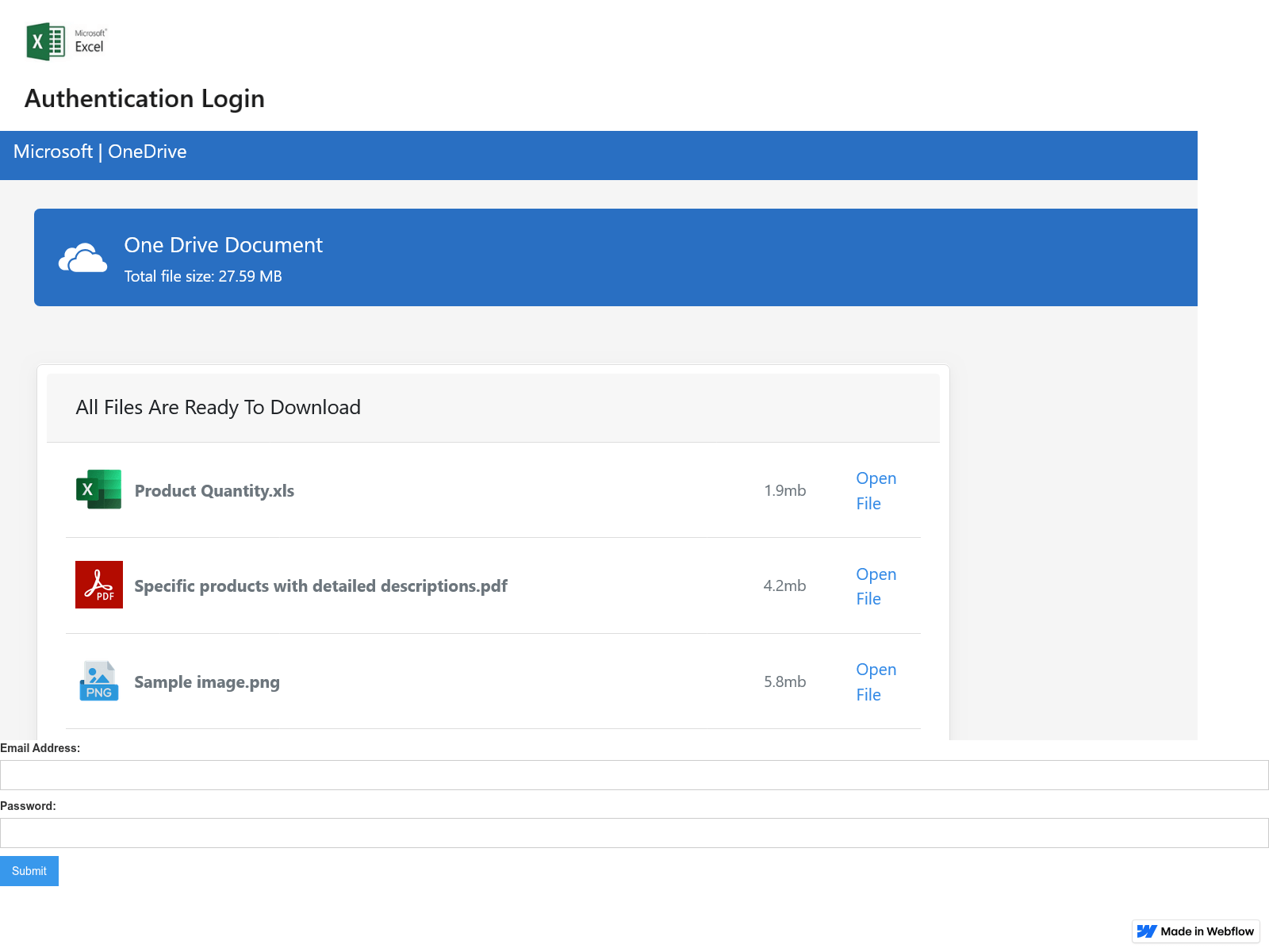Viewport: 1269px width, 952px height.
Task: Open File link for Sample image.png
Action: [876, 681]
